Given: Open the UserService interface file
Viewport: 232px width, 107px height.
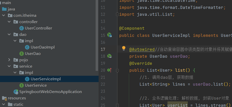Looking at the screenshot, I should [x=36, y=85].
